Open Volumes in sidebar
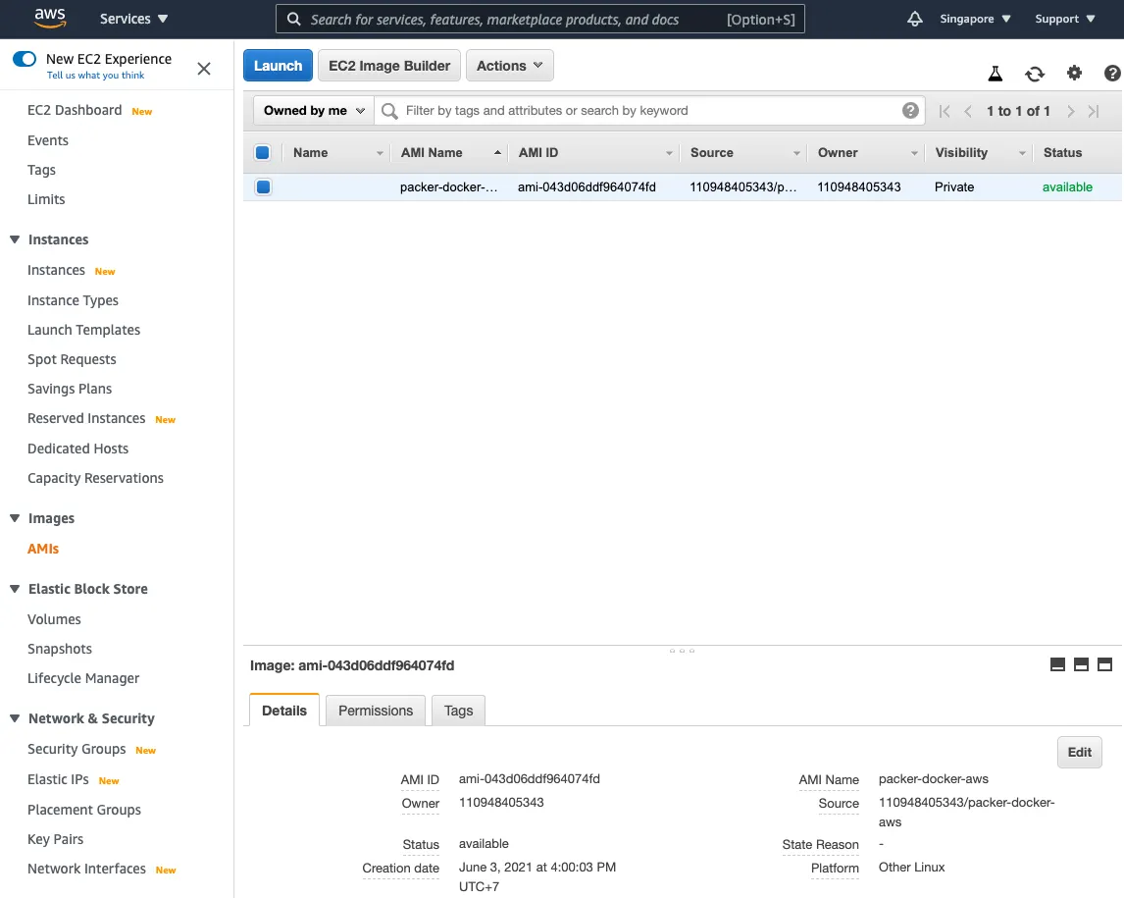Viewport: 1124px width, 898px height. point(54,619)
